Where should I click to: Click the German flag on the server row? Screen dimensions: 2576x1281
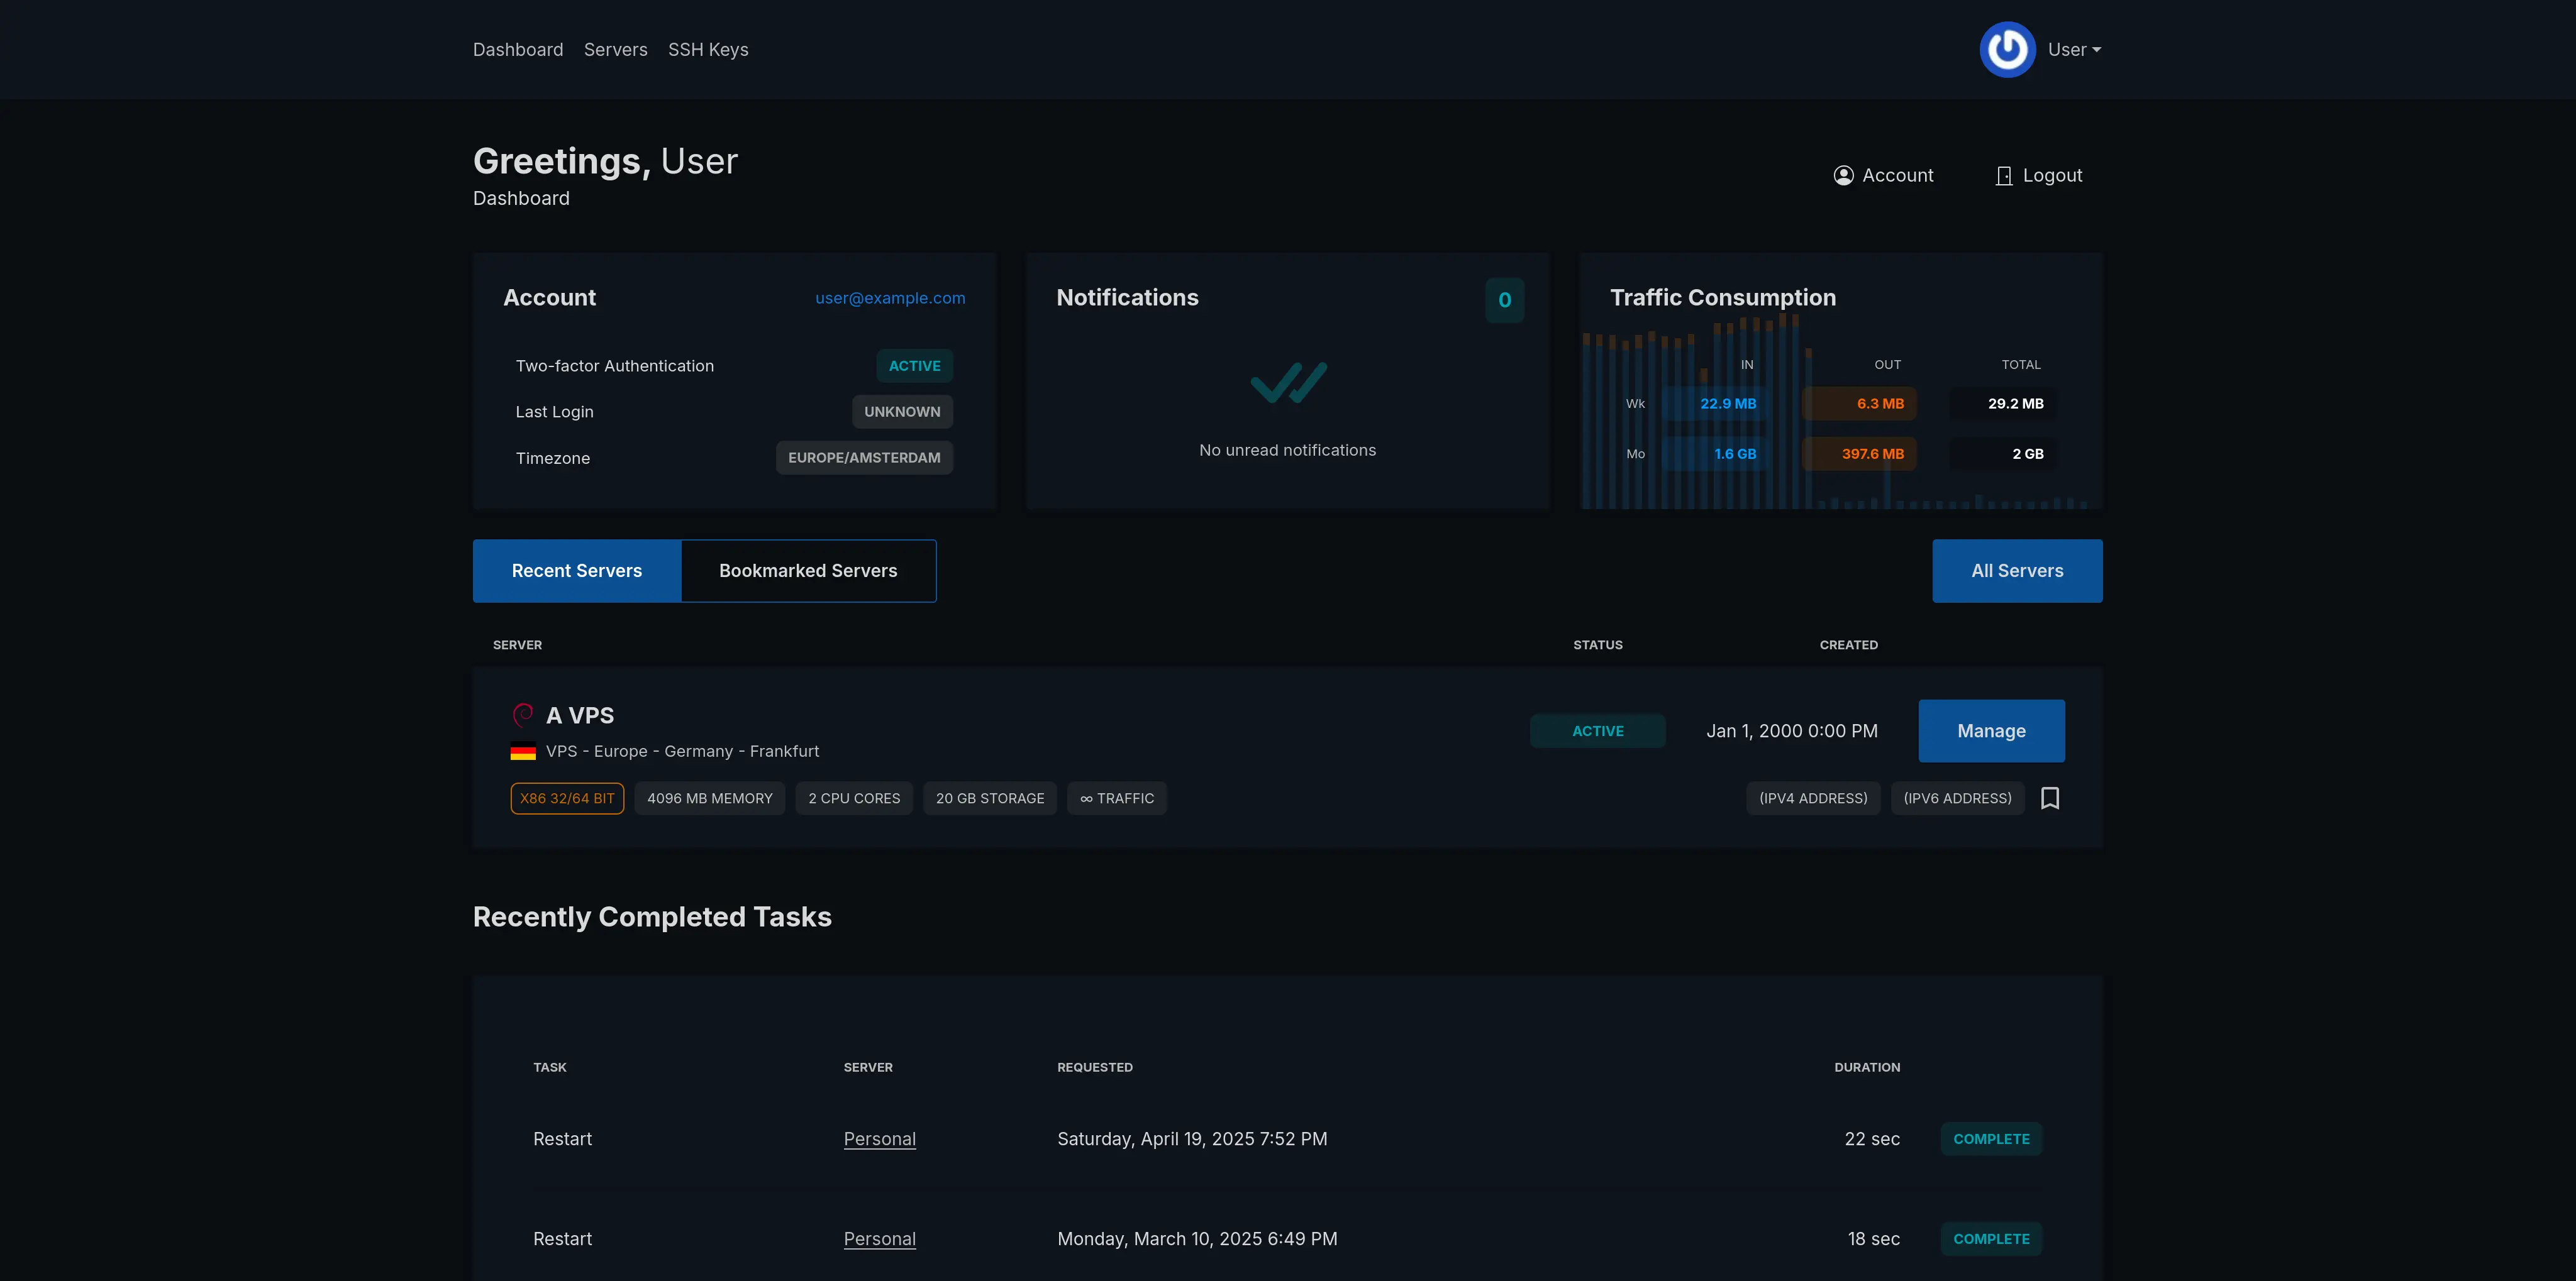(x=524, y=751)
